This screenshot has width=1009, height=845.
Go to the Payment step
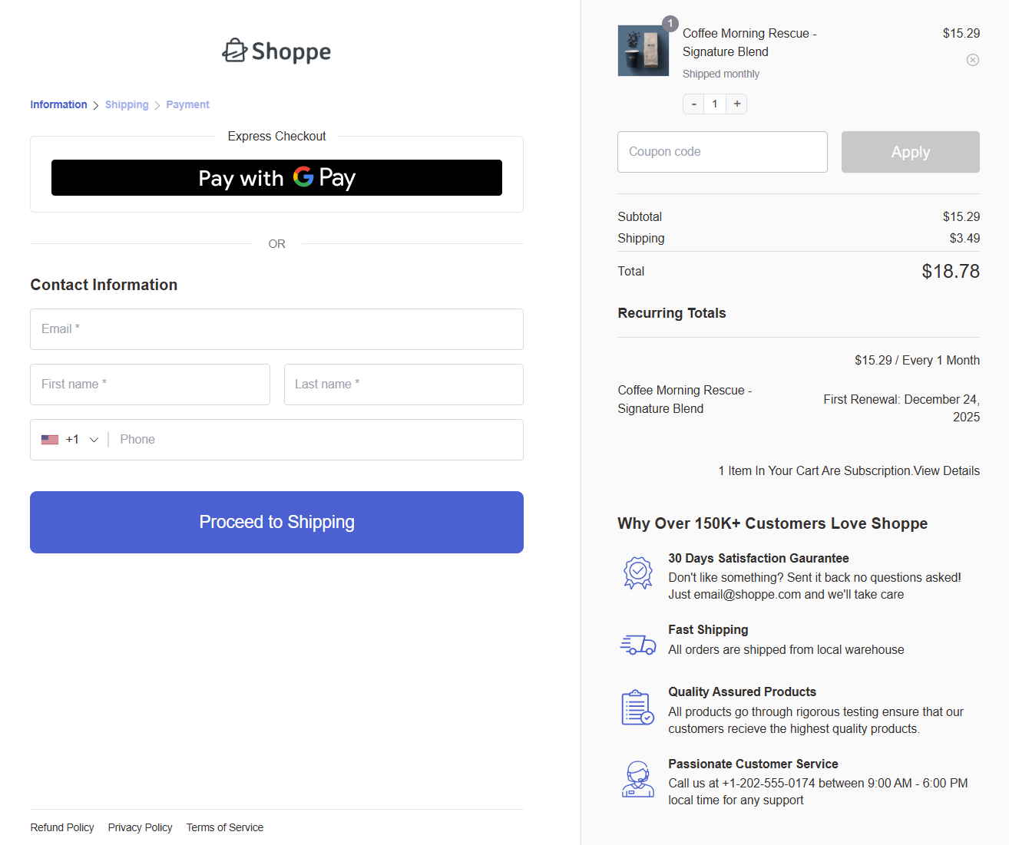coord(187,104)
